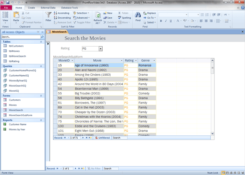Align text left in Text Formatting

pyautogui.click(x=201, y=21)
